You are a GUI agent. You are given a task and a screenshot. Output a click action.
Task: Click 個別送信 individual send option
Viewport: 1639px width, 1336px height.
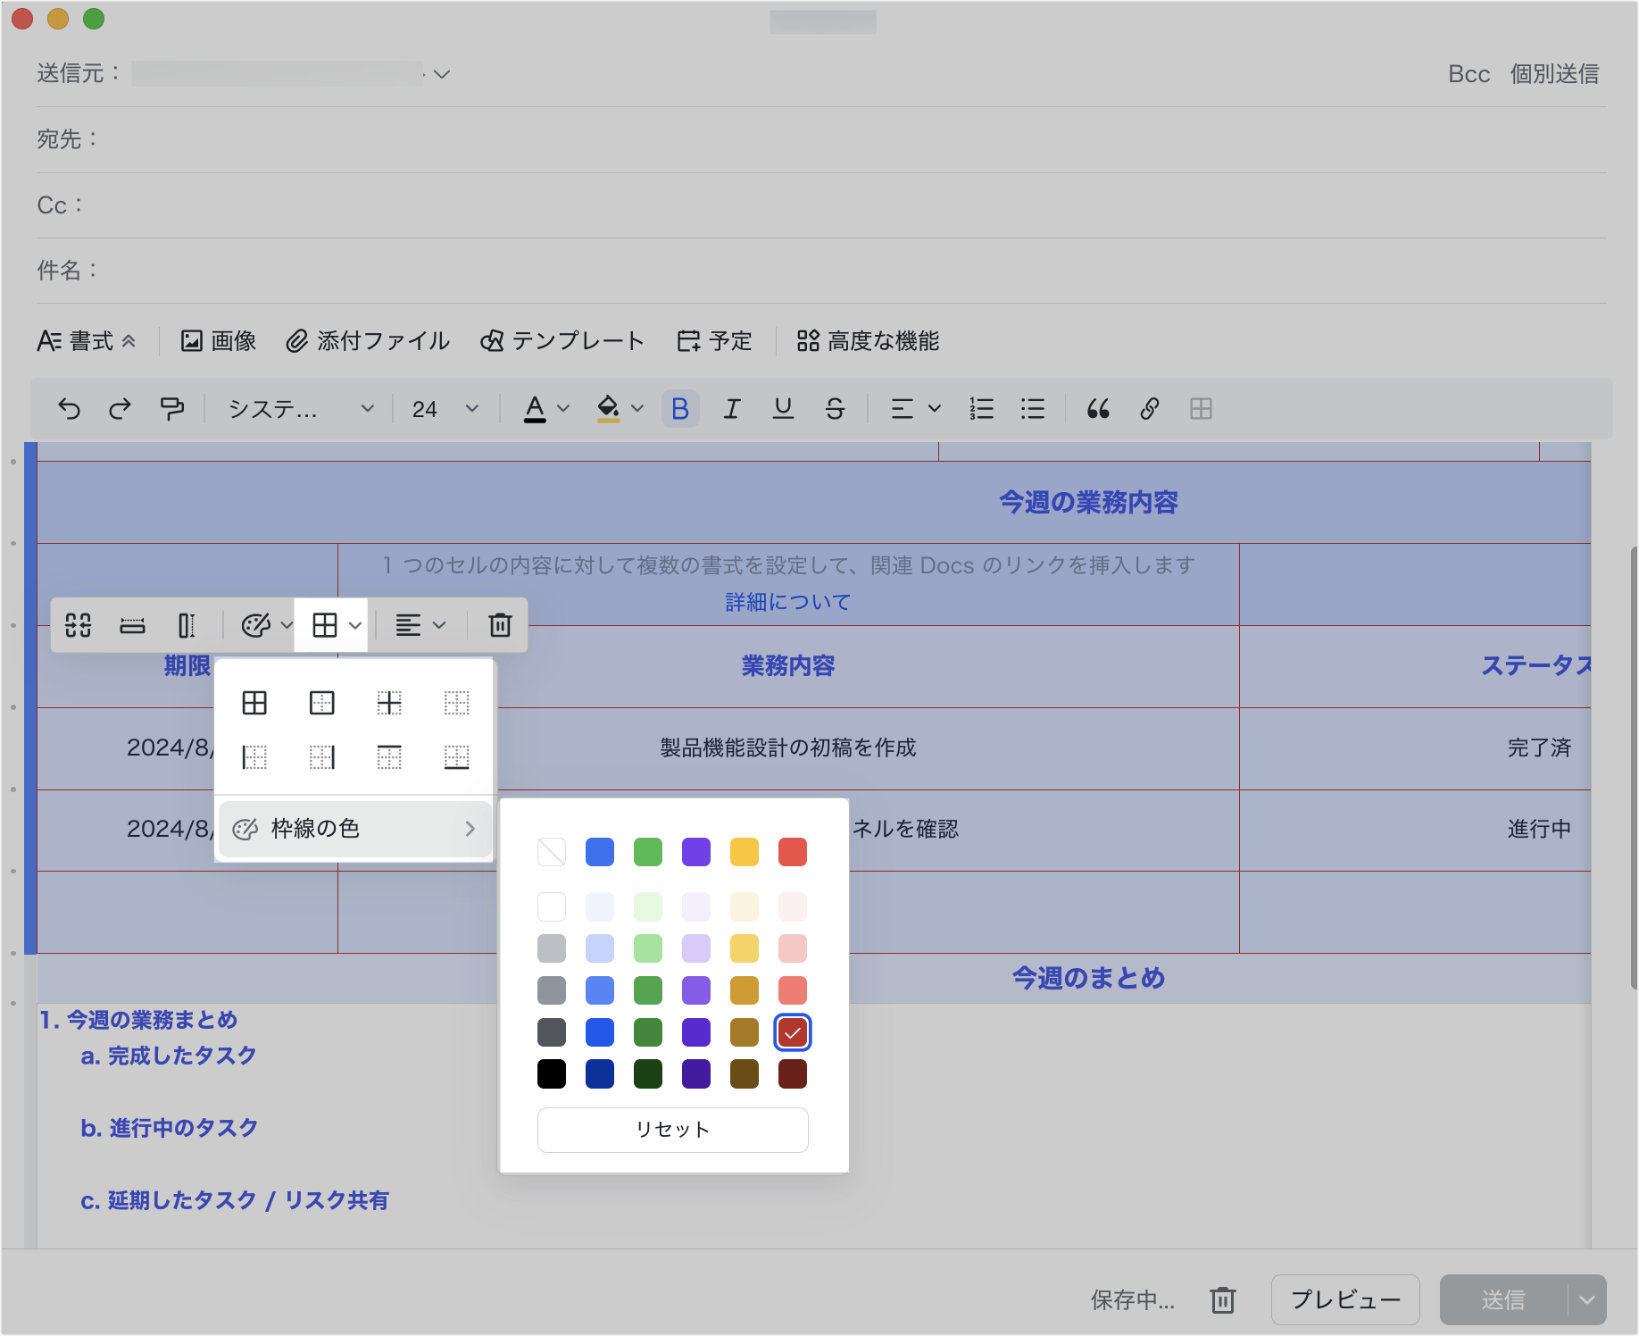(x=1554, y=74)
